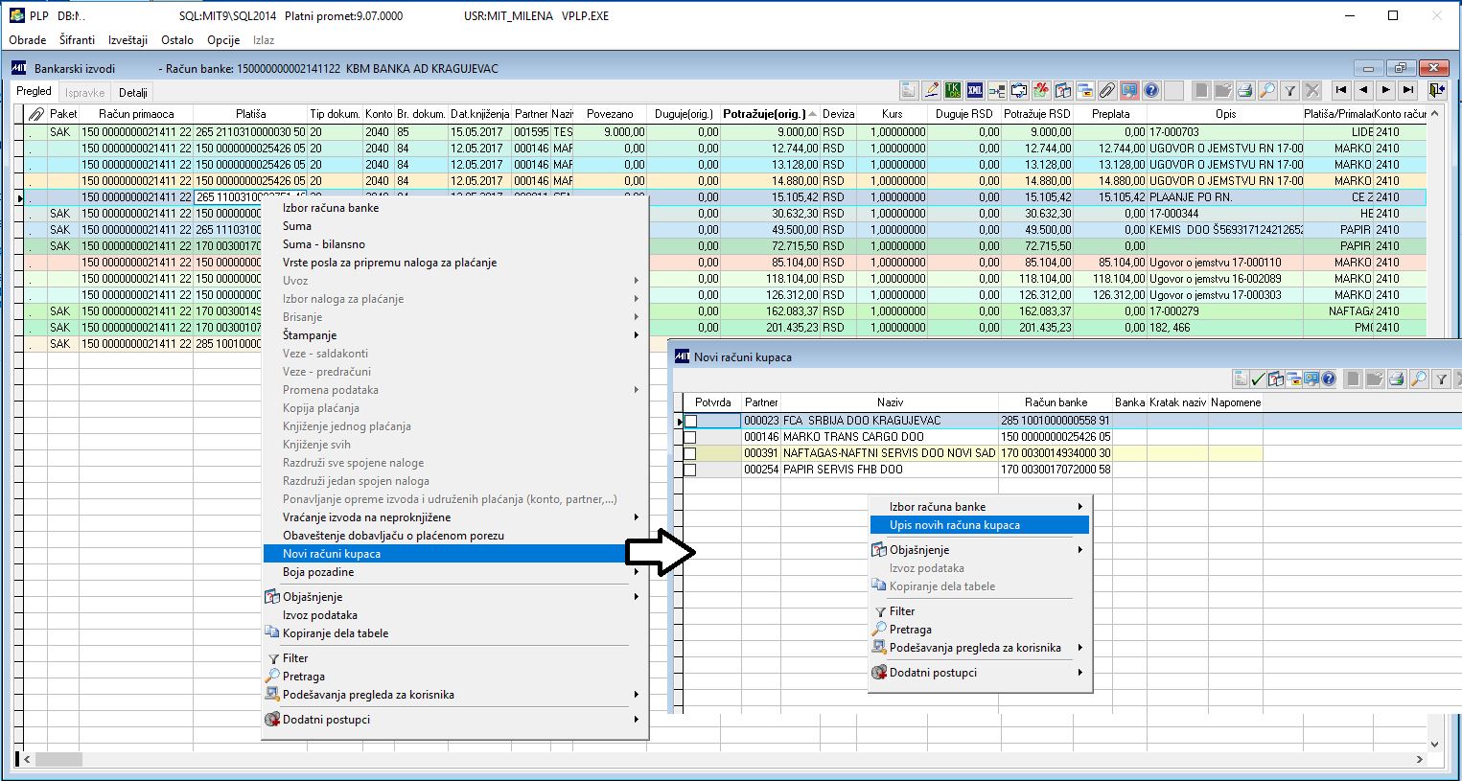The width and height of the screenshot is (1462, 781).
Task: Click horizontal scrollbar thumb at bottom
Action: pyautogui.click(x=58, y=759)
